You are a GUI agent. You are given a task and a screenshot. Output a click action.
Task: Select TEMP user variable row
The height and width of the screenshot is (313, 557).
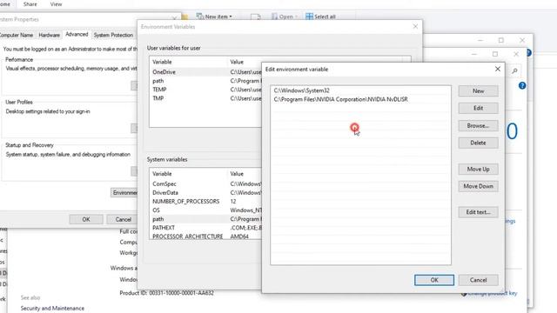[x=205, y=90]
